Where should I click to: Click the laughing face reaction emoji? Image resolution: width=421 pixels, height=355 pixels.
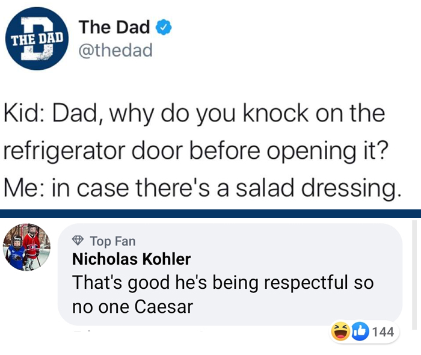[340, 332]
